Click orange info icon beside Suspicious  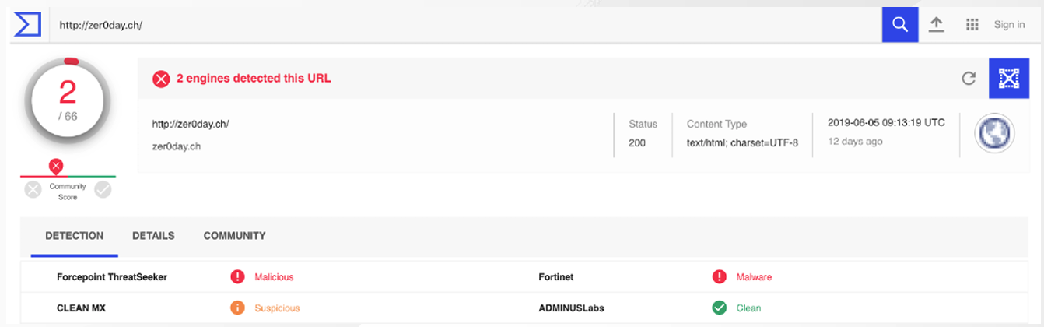pyautogui.click(x=238, y=308)
